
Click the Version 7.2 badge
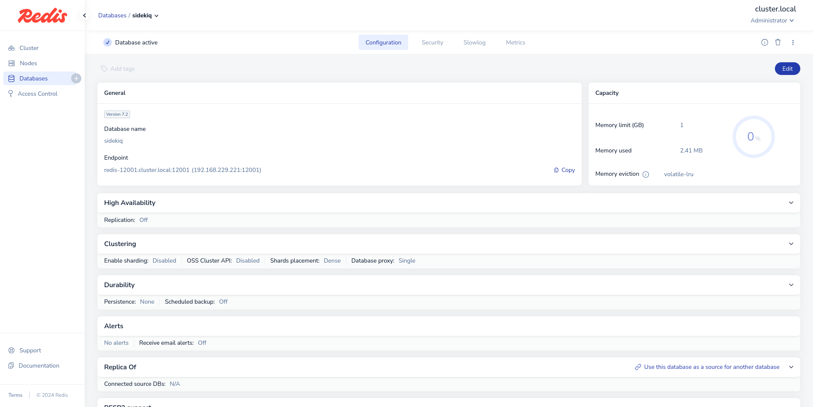pos(117,114)
